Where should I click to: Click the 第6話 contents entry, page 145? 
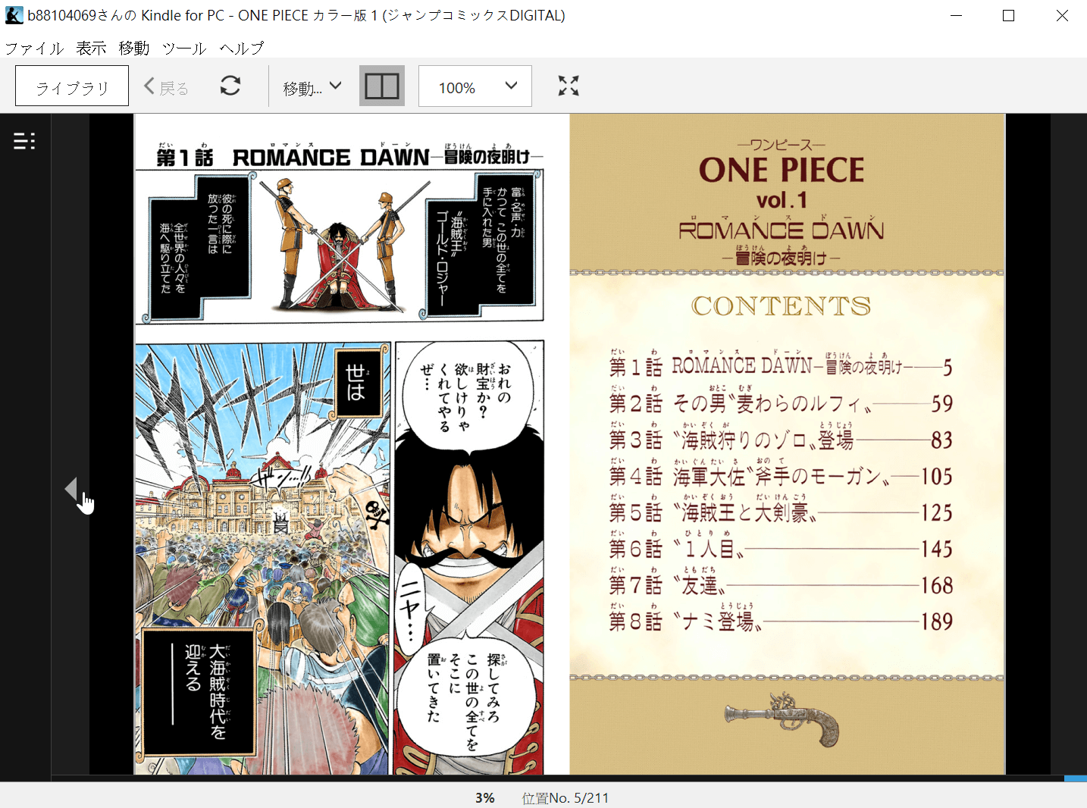tap(781, 547)
